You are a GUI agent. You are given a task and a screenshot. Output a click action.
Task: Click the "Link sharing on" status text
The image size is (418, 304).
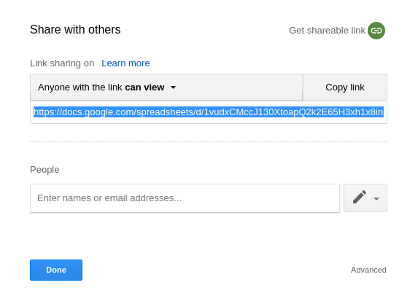(62, 63)
